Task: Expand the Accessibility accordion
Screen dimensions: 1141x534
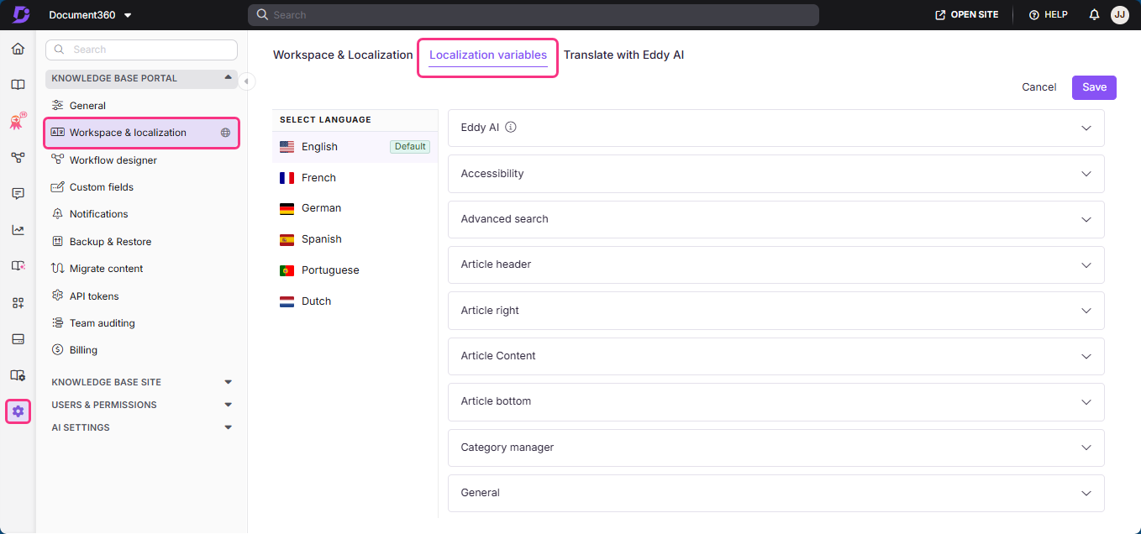Action: pyautogui.click(x=776, y=174)
